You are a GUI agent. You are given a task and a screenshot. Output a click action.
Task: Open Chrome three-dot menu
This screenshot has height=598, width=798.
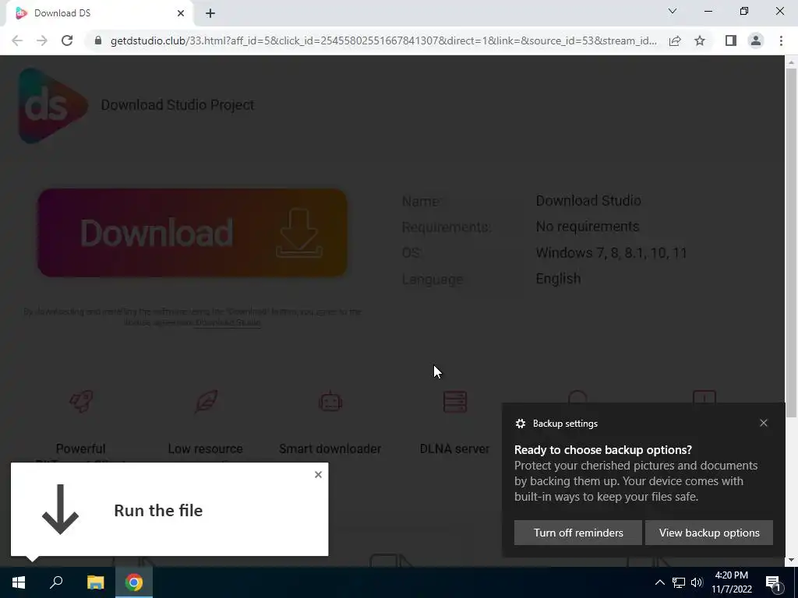781,40
